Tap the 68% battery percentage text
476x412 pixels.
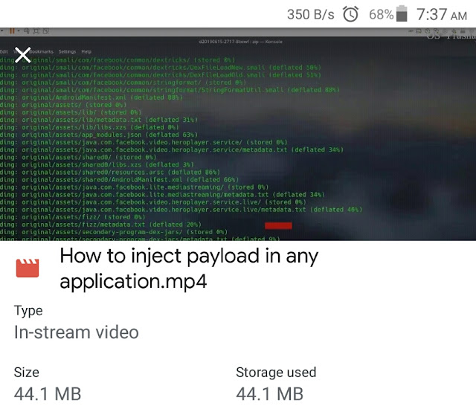coord(382,14)
